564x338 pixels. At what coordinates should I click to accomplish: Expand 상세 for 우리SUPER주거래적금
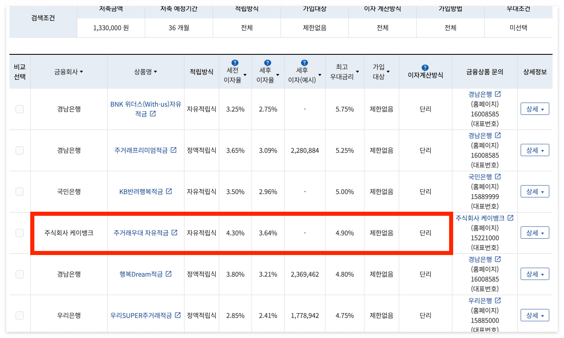[535, 316]
